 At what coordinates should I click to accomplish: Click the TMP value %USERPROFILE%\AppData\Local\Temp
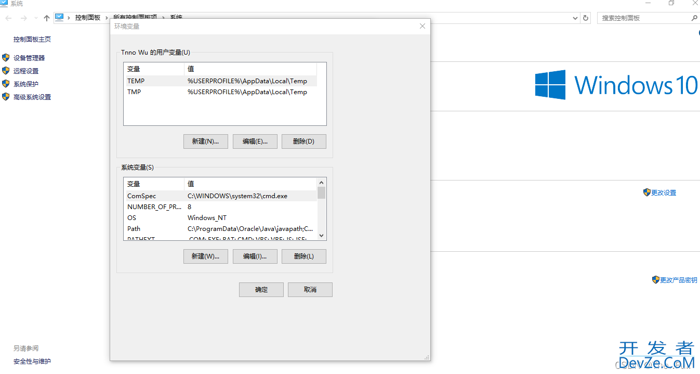click(247, 92)
